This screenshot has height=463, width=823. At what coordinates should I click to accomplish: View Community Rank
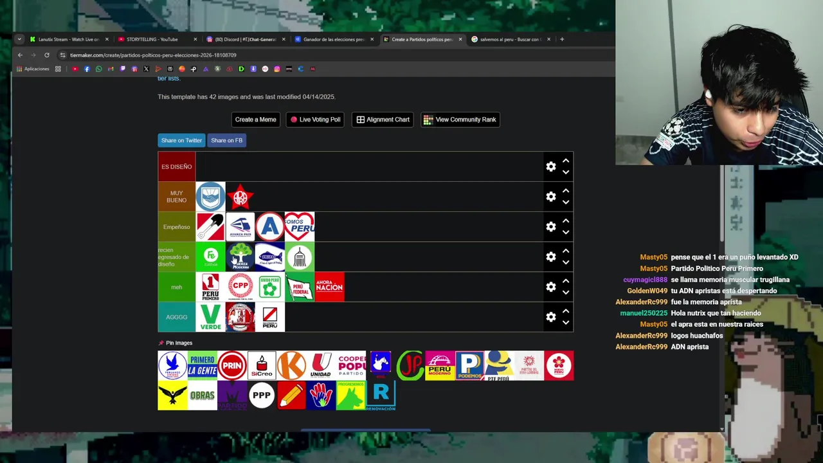pyautogui.click(x=460, y=120)
